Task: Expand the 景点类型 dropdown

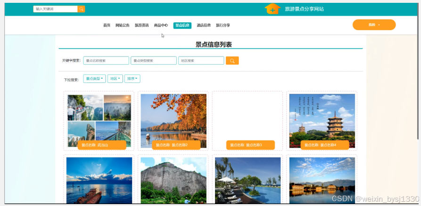Action: (94, 79)
